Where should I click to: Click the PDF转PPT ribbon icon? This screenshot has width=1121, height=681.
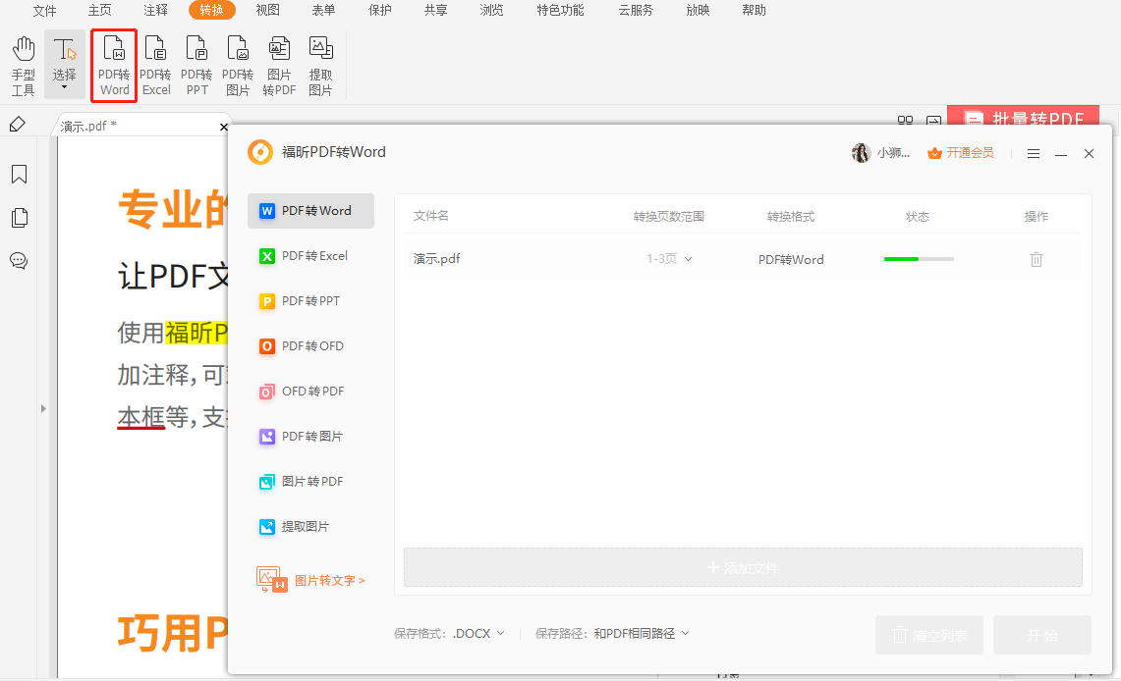pyautogui.click(x=196, y=66)
